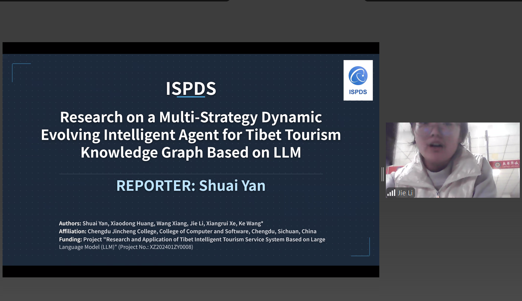Click the slide title mentioning Tibet Tourism
This screenshot has width=522, height=301.
click(191, 135)
